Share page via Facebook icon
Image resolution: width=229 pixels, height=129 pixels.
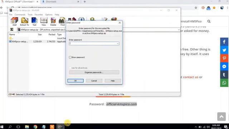pyautogui.click(x=224, y=42)
